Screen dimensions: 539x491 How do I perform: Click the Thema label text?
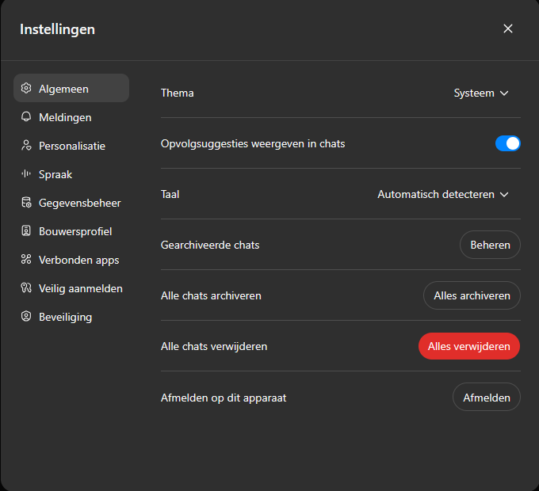coord(177,93)
